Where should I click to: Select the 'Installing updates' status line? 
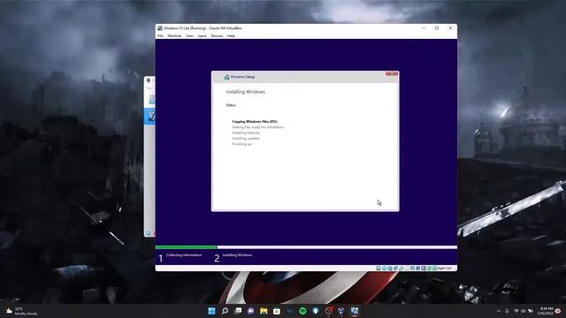coord(246,139)
